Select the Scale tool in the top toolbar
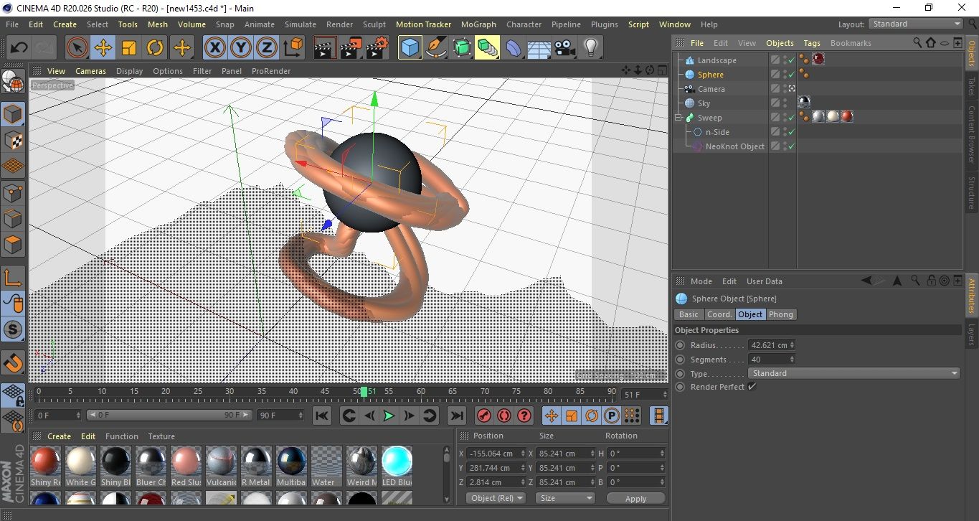Screen dimensions: 979x521 (129, 48)
